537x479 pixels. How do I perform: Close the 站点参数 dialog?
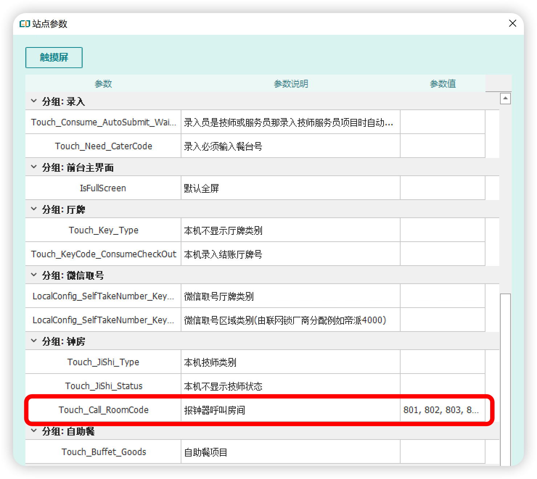click(512, 24)
